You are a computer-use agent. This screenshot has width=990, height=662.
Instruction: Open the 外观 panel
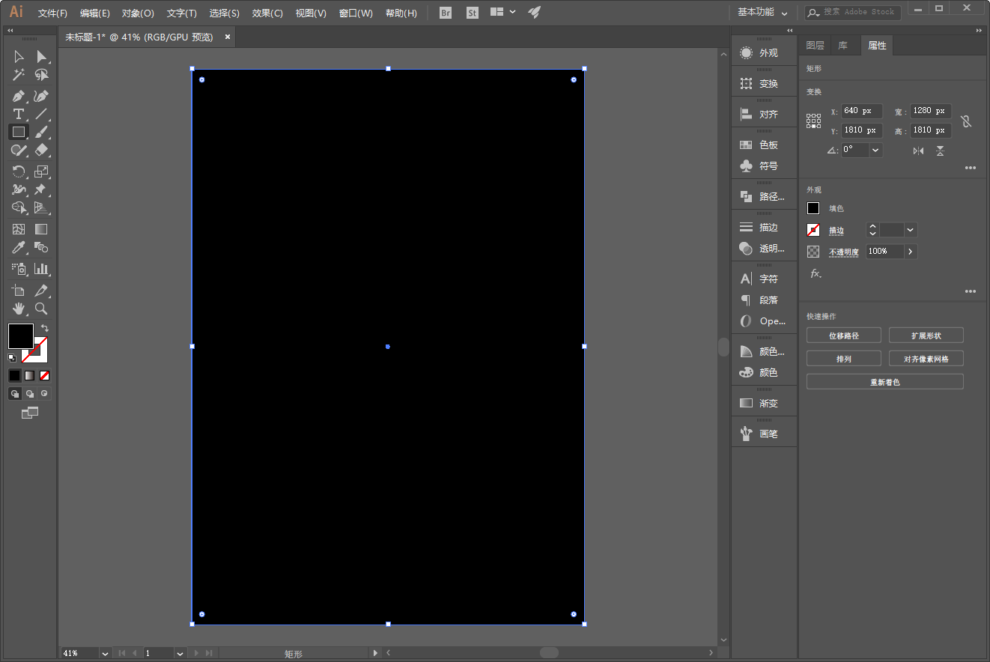point(764,53)
